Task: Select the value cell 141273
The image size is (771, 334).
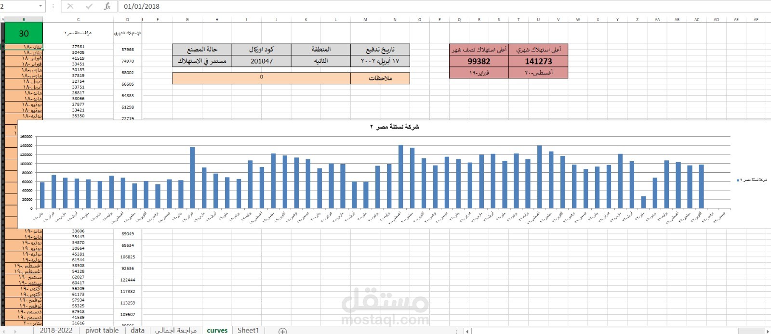Action: coord(538,61)
